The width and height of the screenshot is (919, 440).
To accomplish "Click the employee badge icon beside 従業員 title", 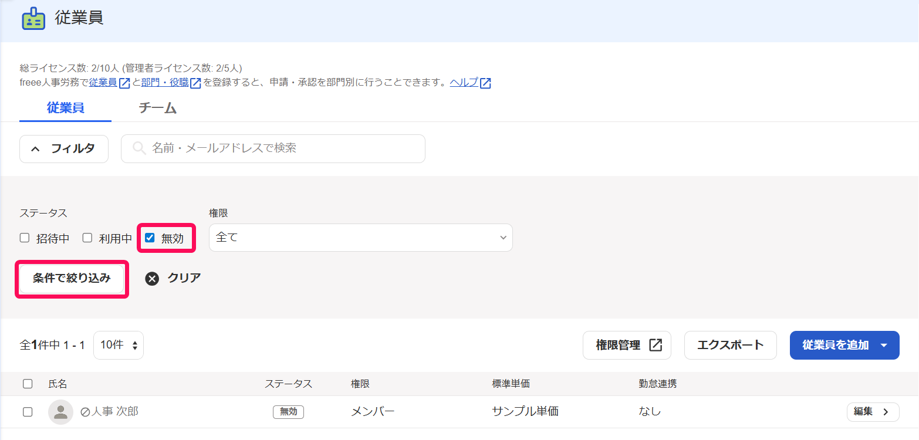I will (x=33, y=18).
